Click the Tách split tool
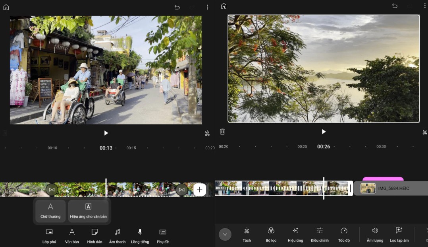 coord(247,234)
